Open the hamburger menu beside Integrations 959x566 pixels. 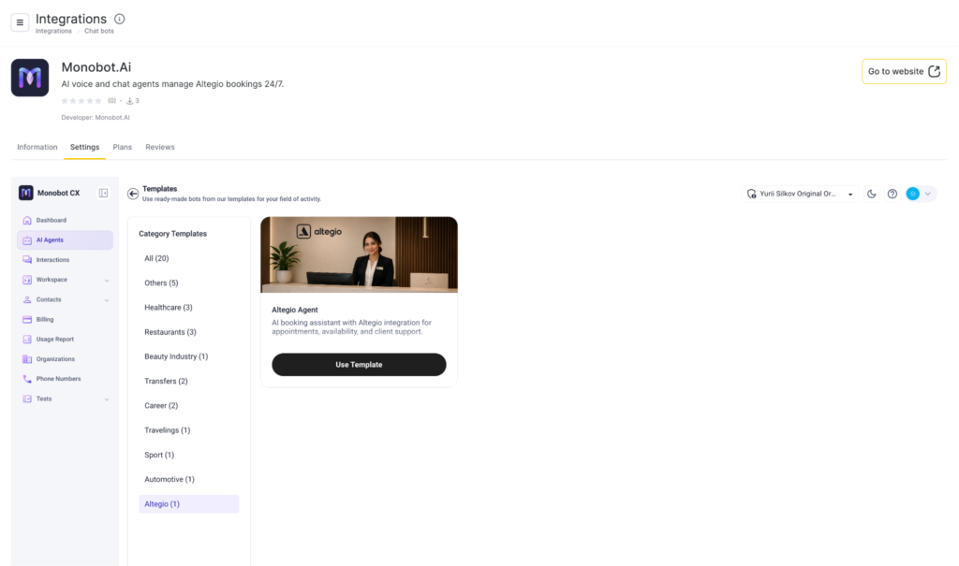tap(20, 22)
